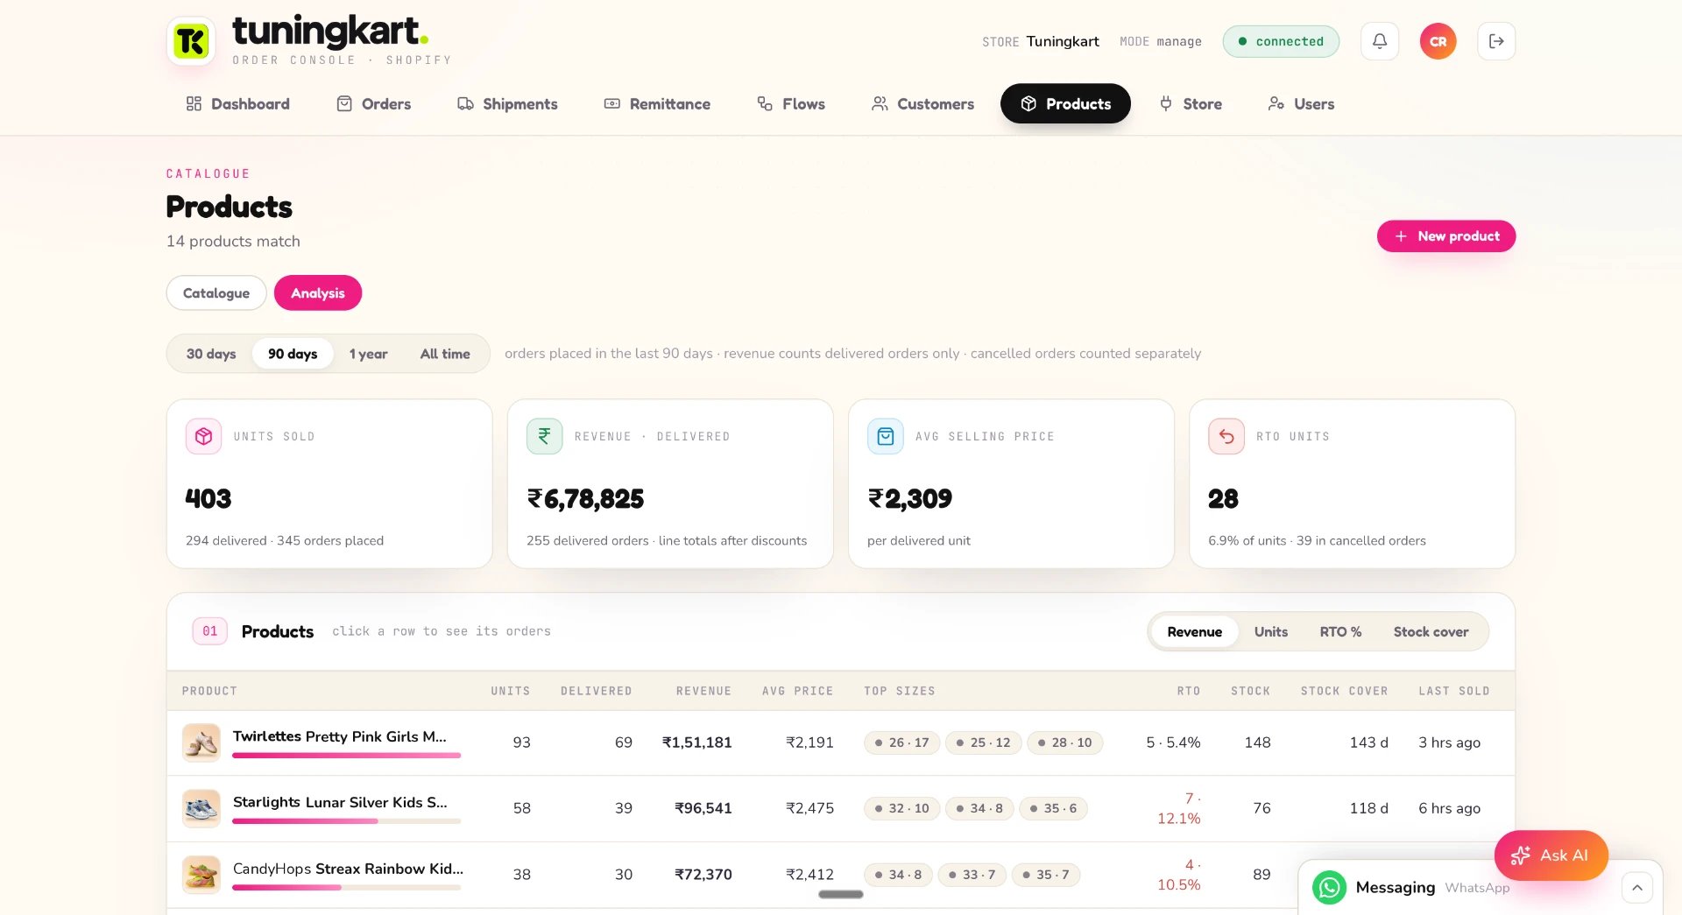Image resolution: width=1682 pixels, height=915 pixels.
Task: Click the Starlights Lunar Silver thumbnail
Action: (201, 808)
